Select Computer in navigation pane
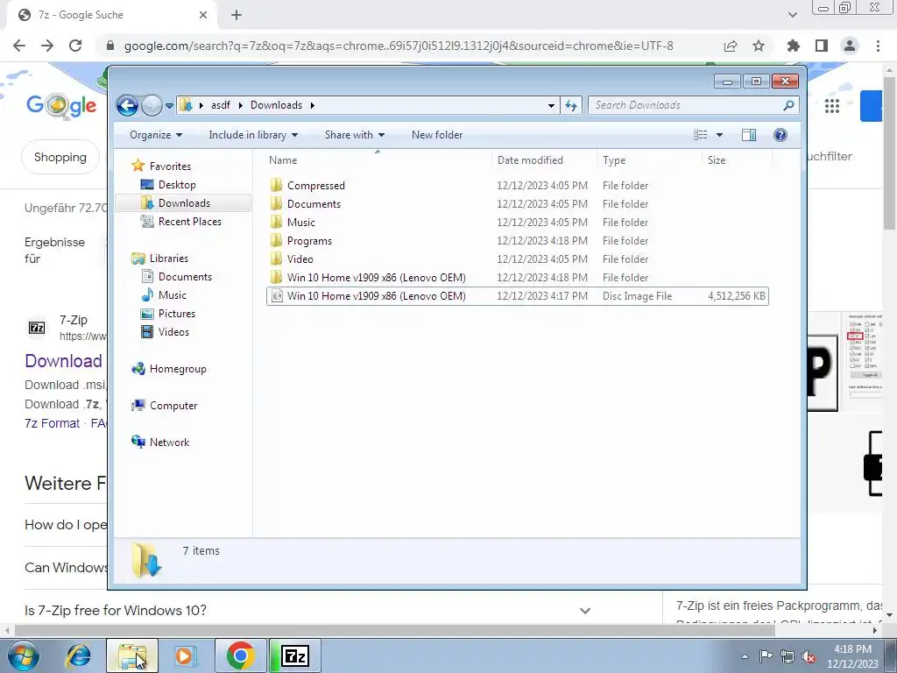The width and height of the screenshot is (897, 673). coord(173,406)
